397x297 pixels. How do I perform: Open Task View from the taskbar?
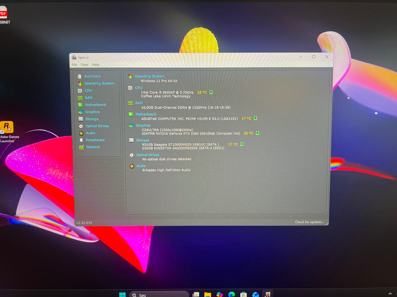point(196,295)
